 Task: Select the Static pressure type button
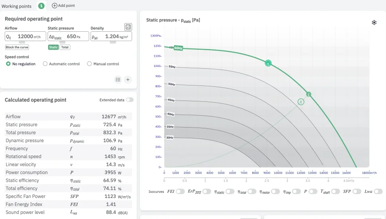[x=53, y=47]
